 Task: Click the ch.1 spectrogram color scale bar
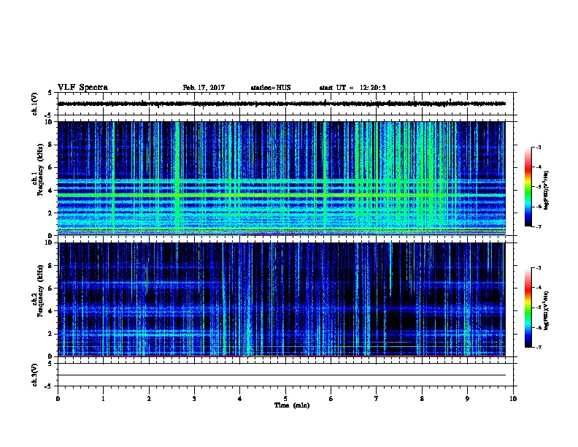tap(528, 187)
